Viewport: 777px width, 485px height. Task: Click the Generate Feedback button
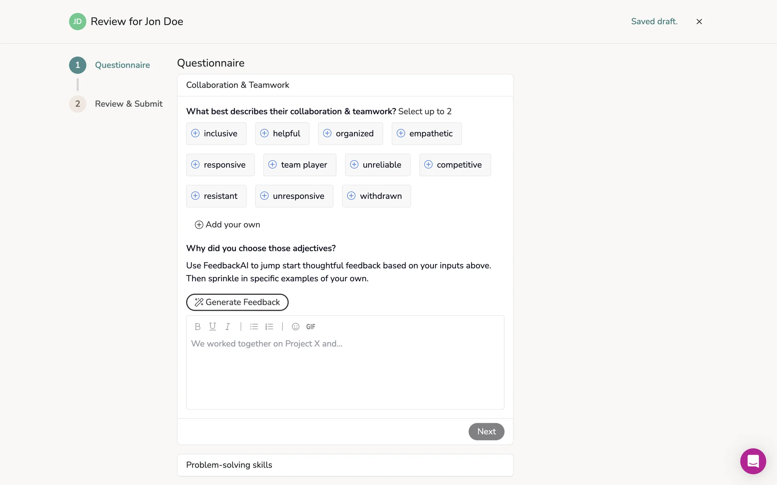tap(237, 302)
